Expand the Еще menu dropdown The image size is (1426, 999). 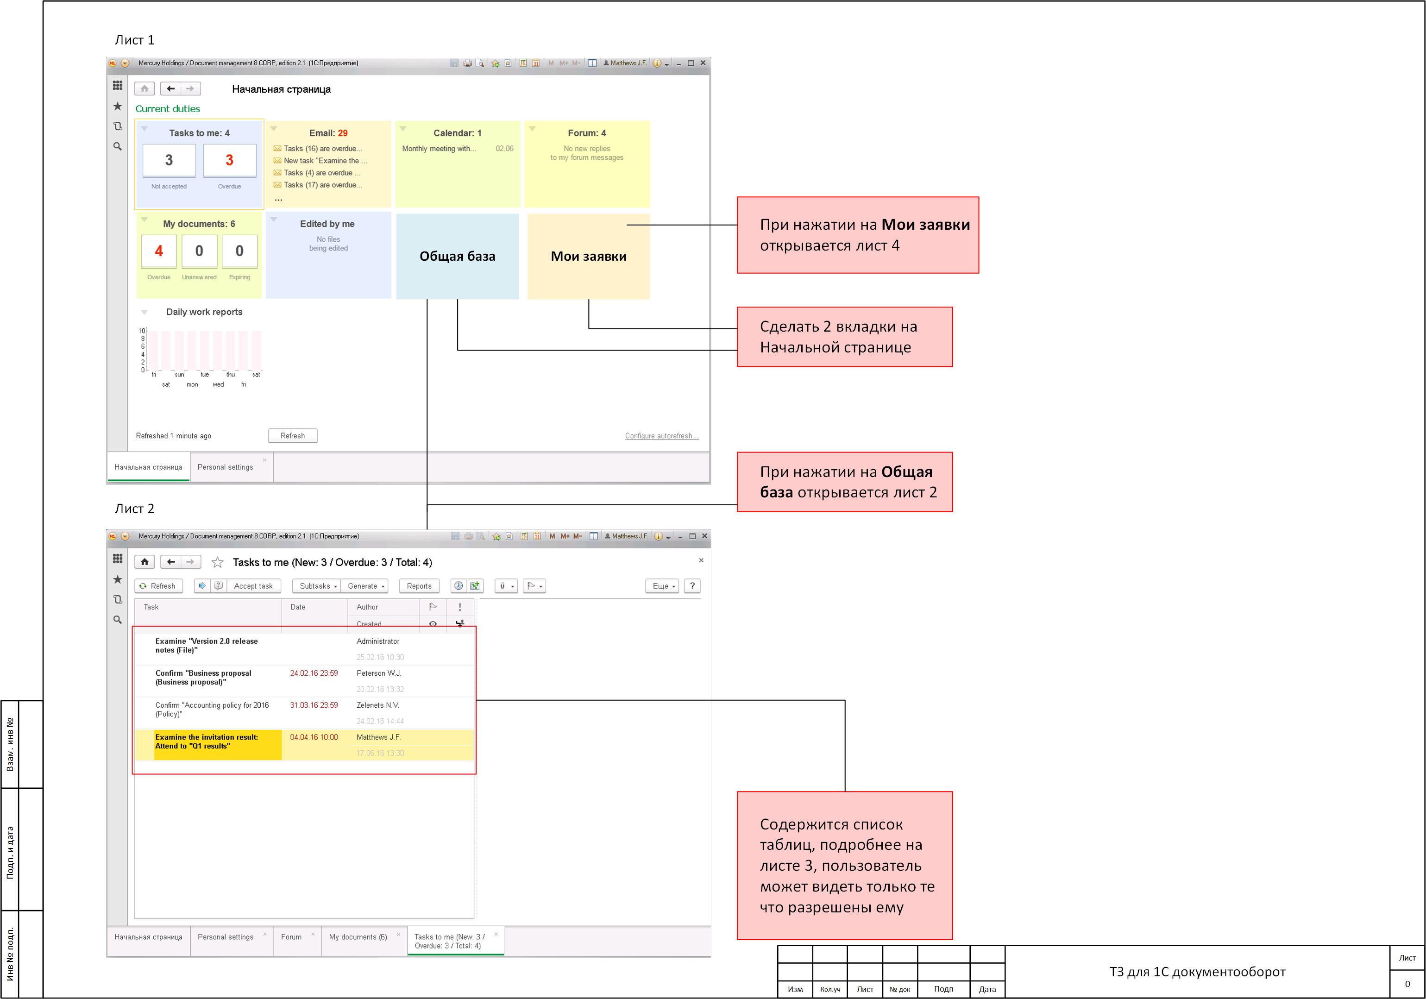[663, 586]
